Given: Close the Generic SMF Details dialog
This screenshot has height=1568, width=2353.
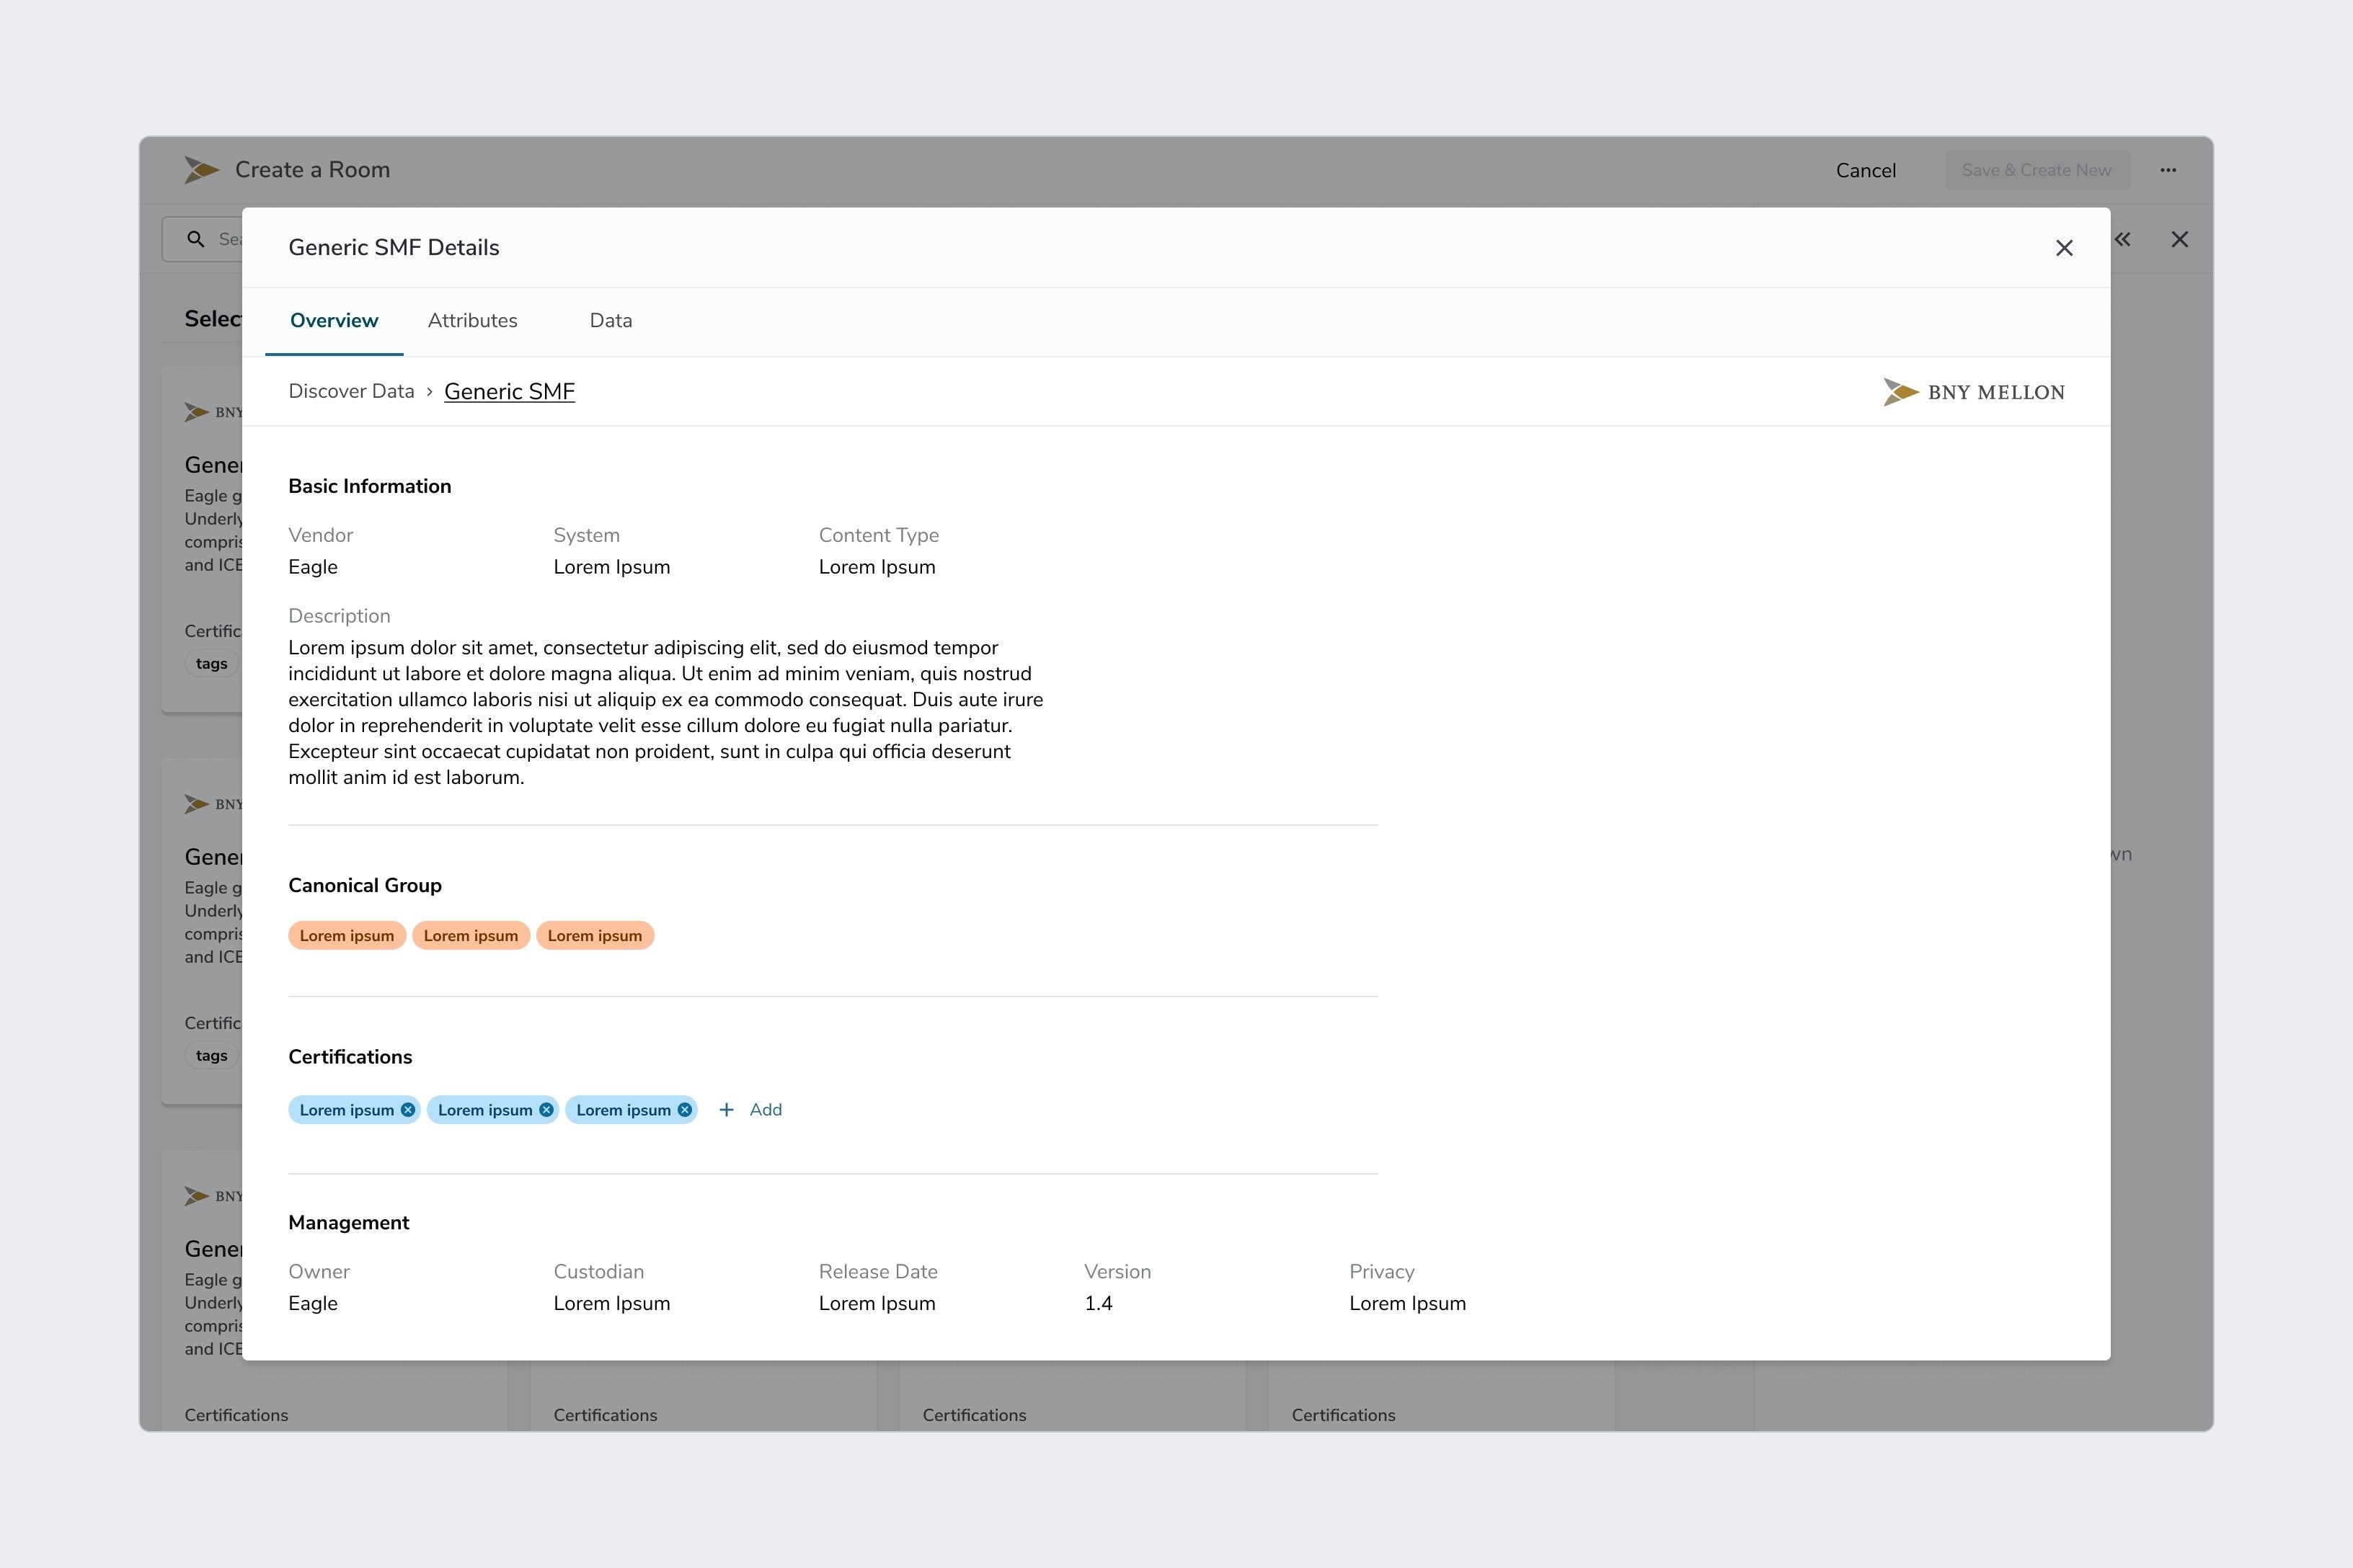Looking at the screenshot, I should pos(2064,248).
